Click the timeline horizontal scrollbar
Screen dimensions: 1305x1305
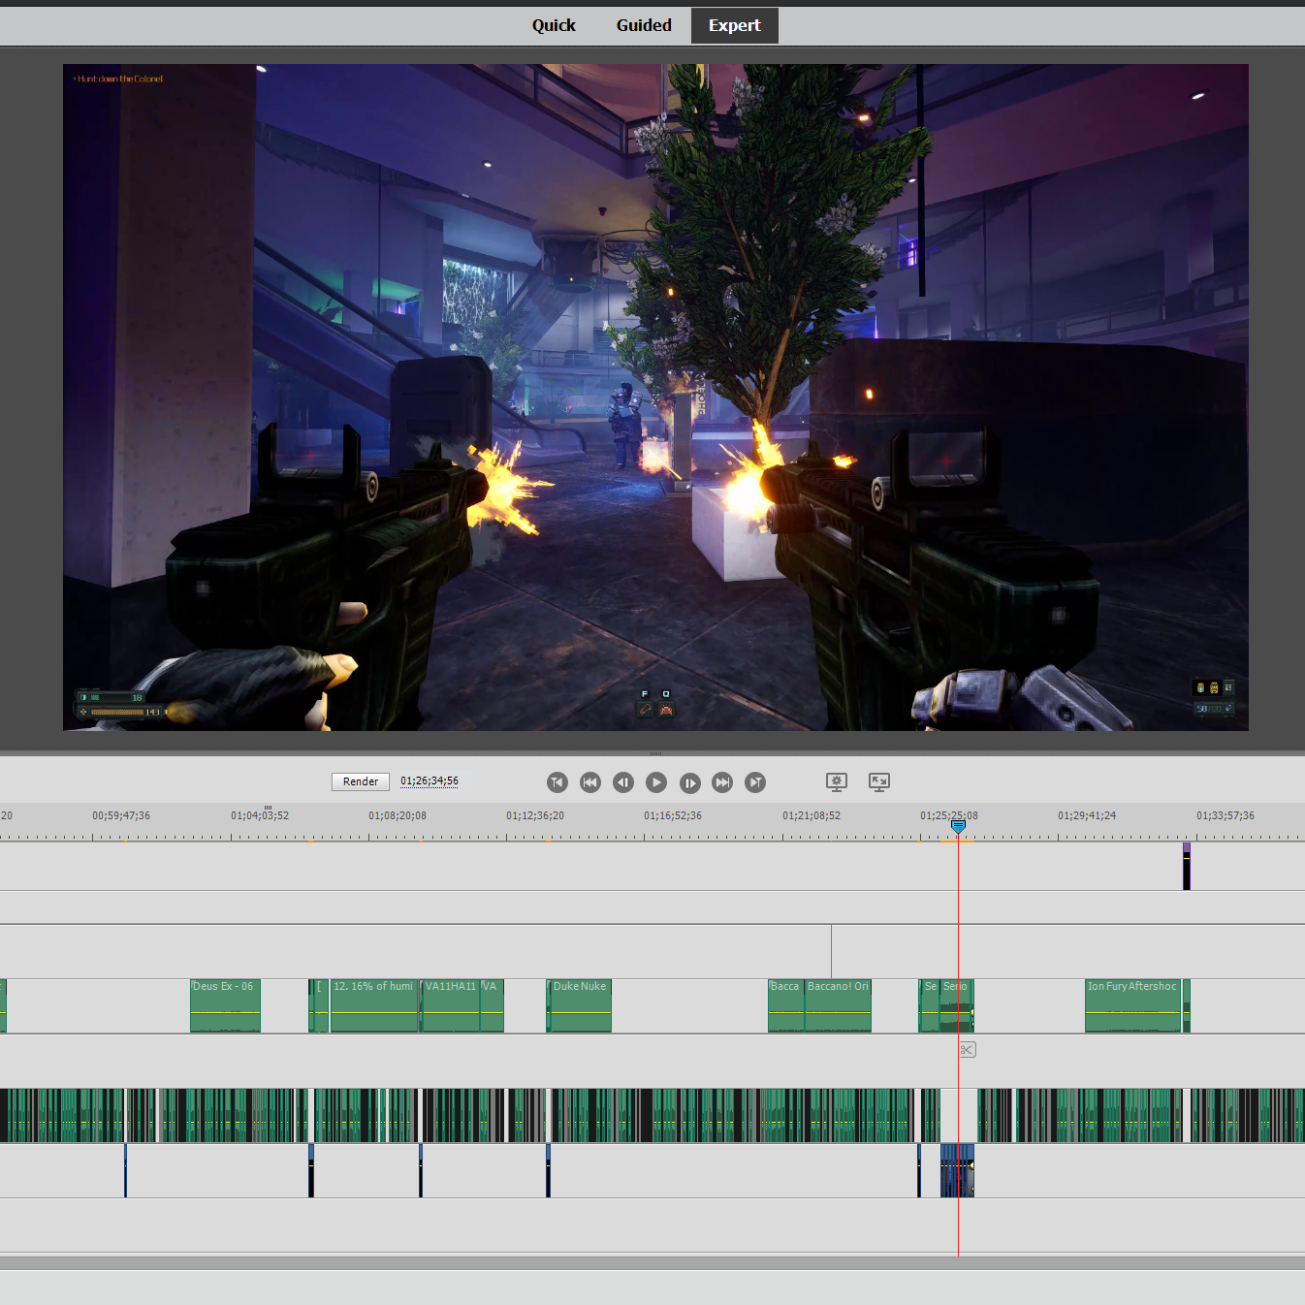(652, 1262)
